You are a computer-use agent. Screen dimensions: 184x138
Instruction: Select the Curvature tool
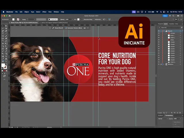(x=6, y=31)
